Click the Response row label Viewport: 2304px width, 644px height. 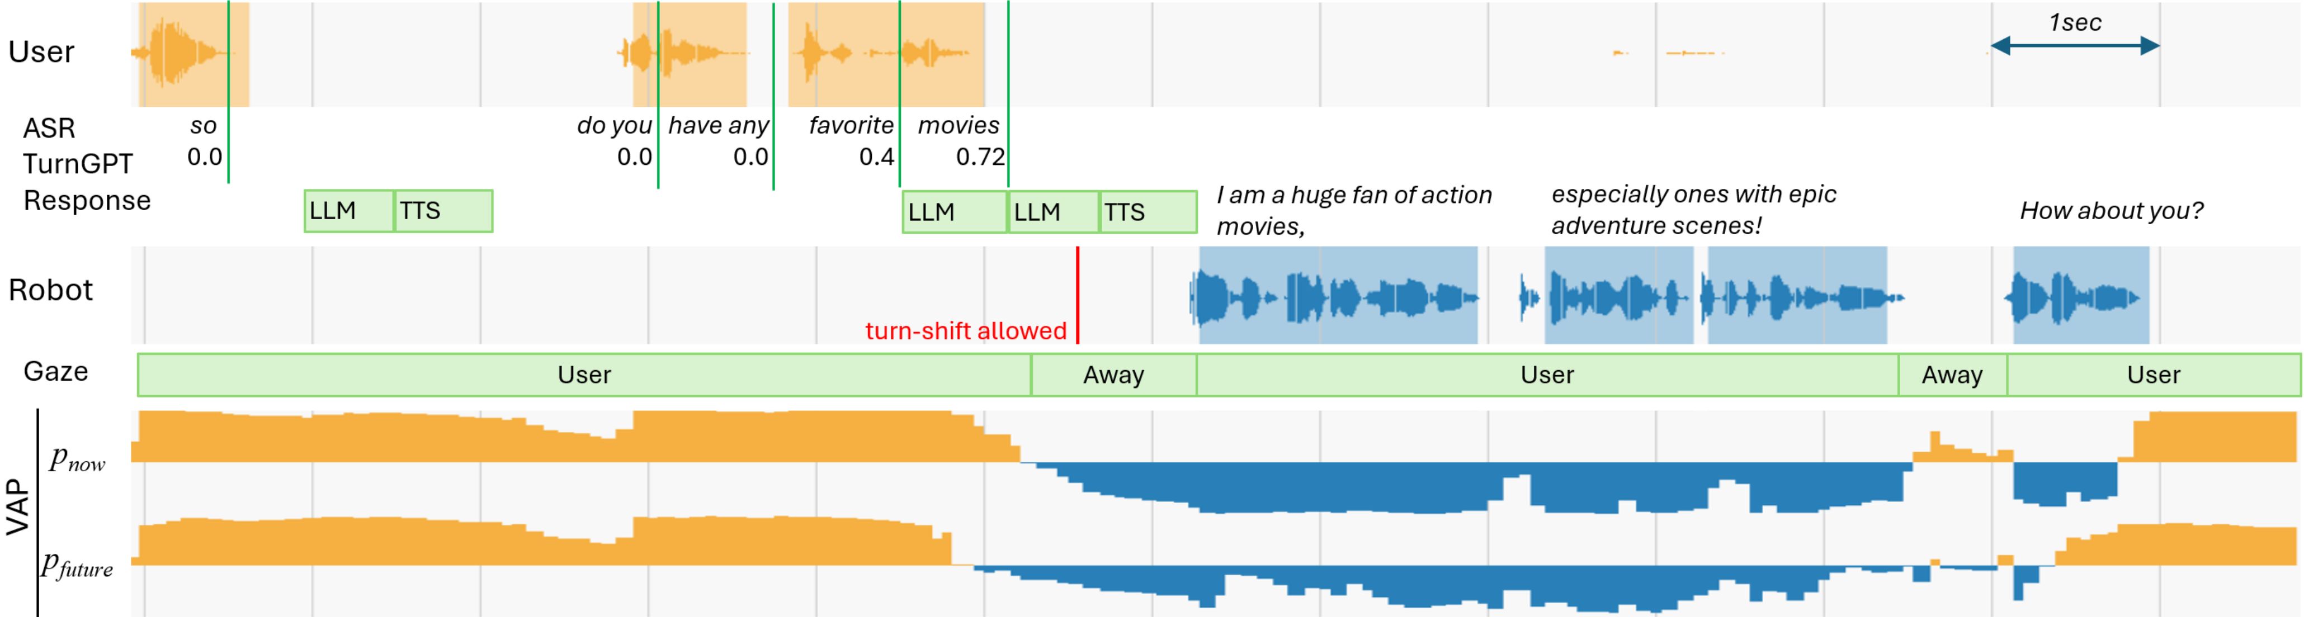(87, 200)
